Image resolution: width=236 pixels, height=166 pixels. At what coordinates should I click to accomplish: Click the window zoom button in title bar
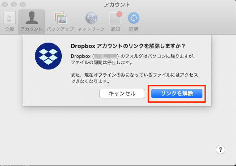(x=23, y=4)
